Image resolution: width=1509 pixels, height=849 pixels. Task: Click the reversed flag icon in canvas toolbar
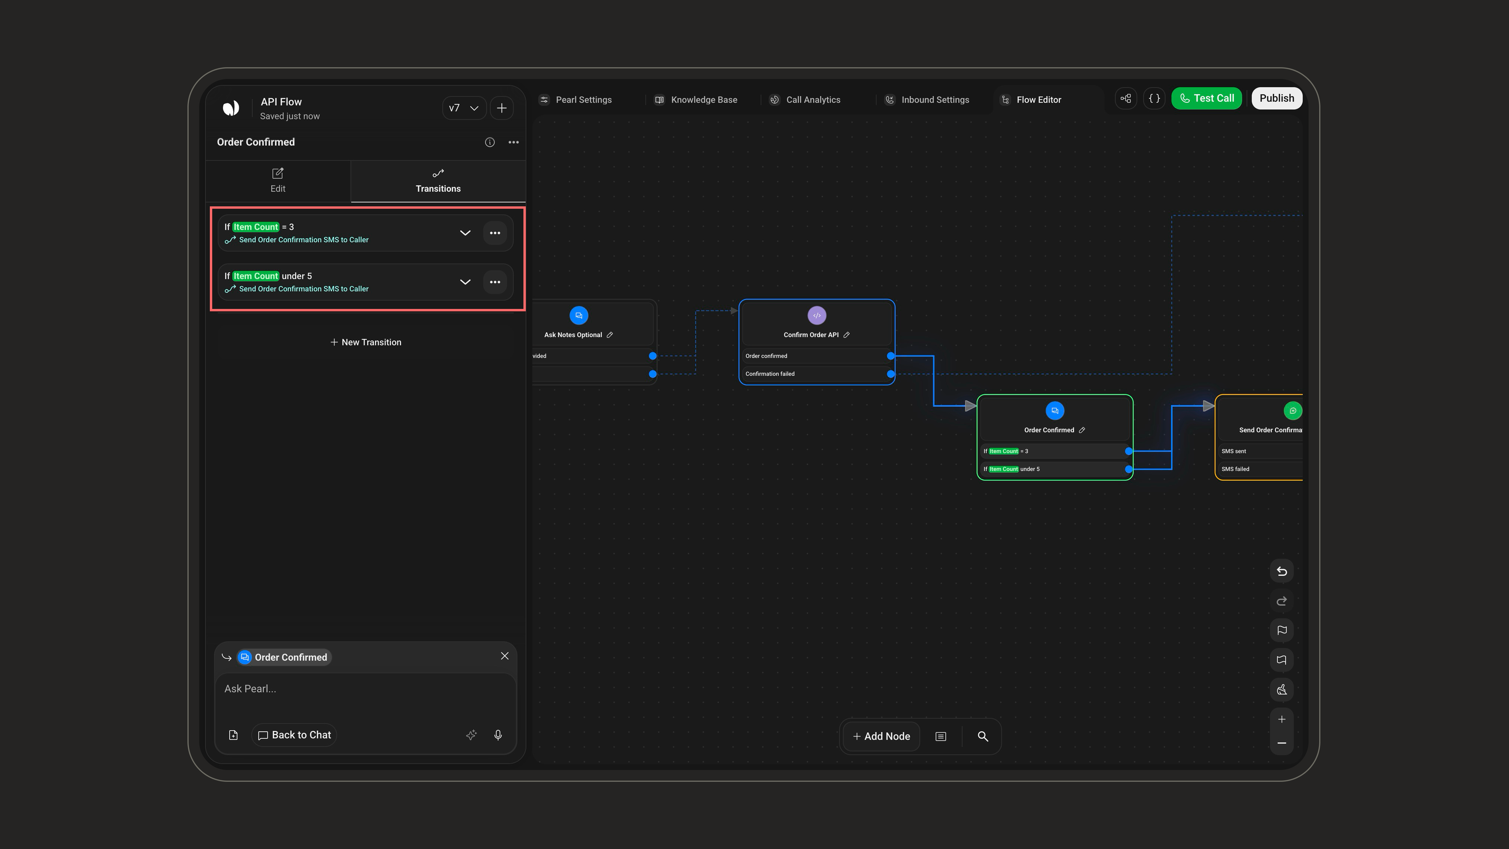click(x=1282, y=660)
